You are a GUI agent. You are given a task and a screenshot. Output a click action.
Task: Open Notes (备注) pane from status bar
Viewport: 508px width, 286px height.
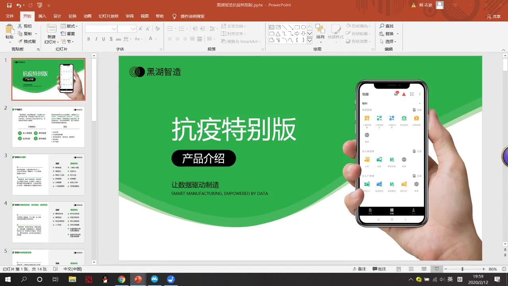(x=360, y=269)
